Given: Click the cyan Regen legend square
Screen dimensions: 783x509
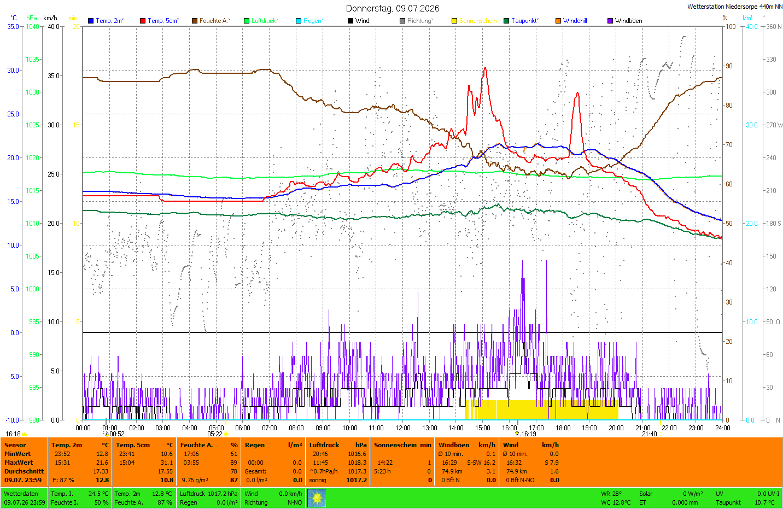Looking at the screenshot, I should pos(299,21).
